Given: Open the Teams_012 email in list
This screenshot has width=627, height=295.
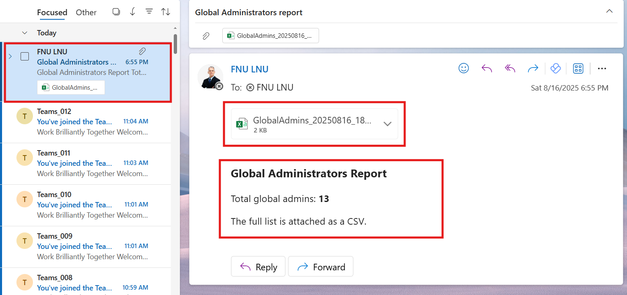Looking at the screenshot, I should point(93,122).
